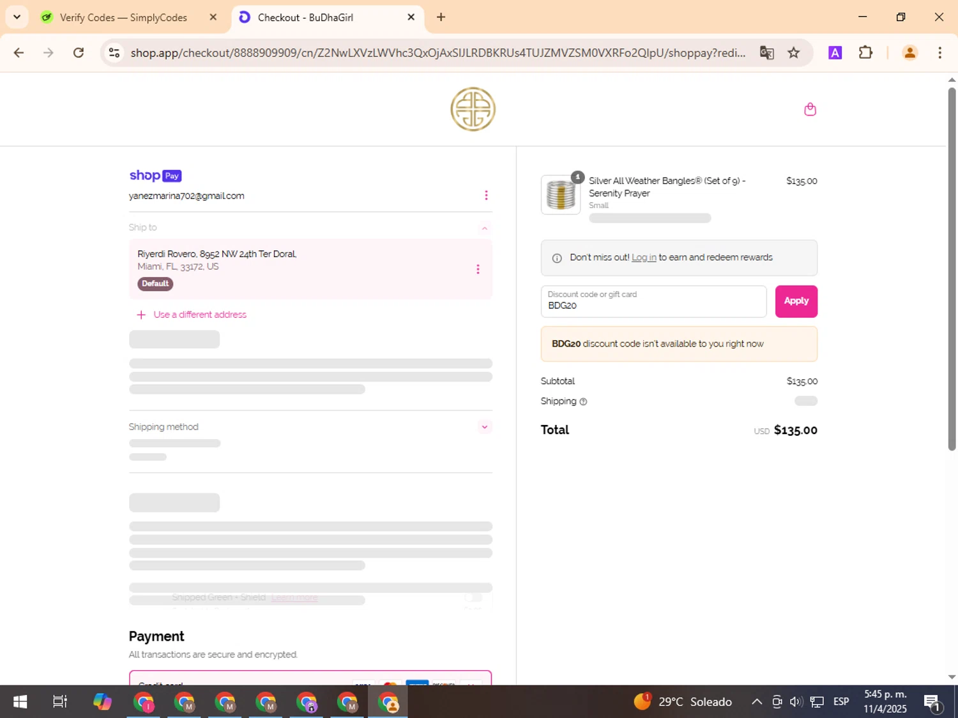The width and height of the screenshot is (958, 718).
Task: Click the Shop Pay logo
Action: click(155, 176)
